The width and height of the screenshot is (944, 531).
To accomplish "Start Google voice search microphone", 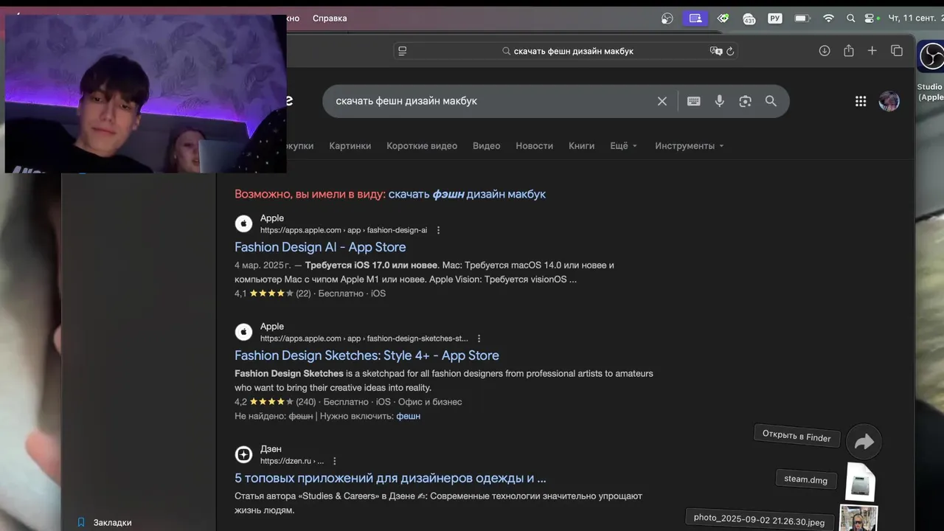I will tap(720, 101).
